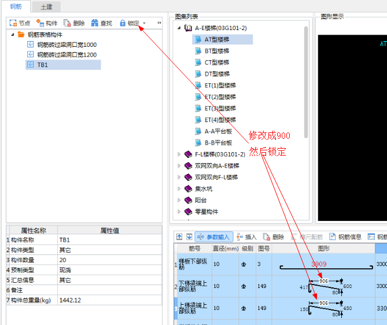
Task: Expand the 双网双向A-E楼梯 node
Action: coord(179,166)
